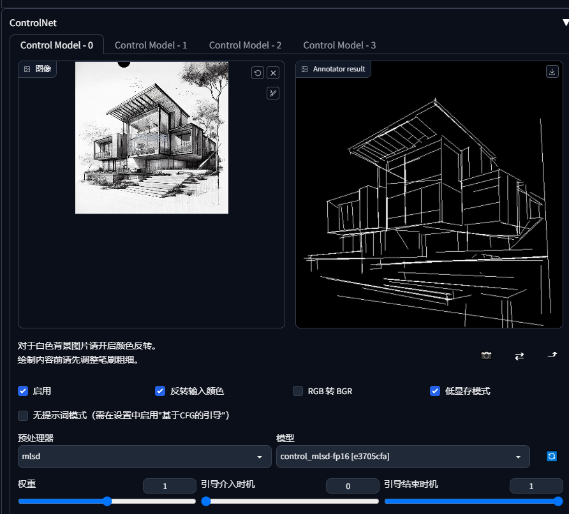
Task: Click the 权重 slider handle
Action: (x=107, y=501)
